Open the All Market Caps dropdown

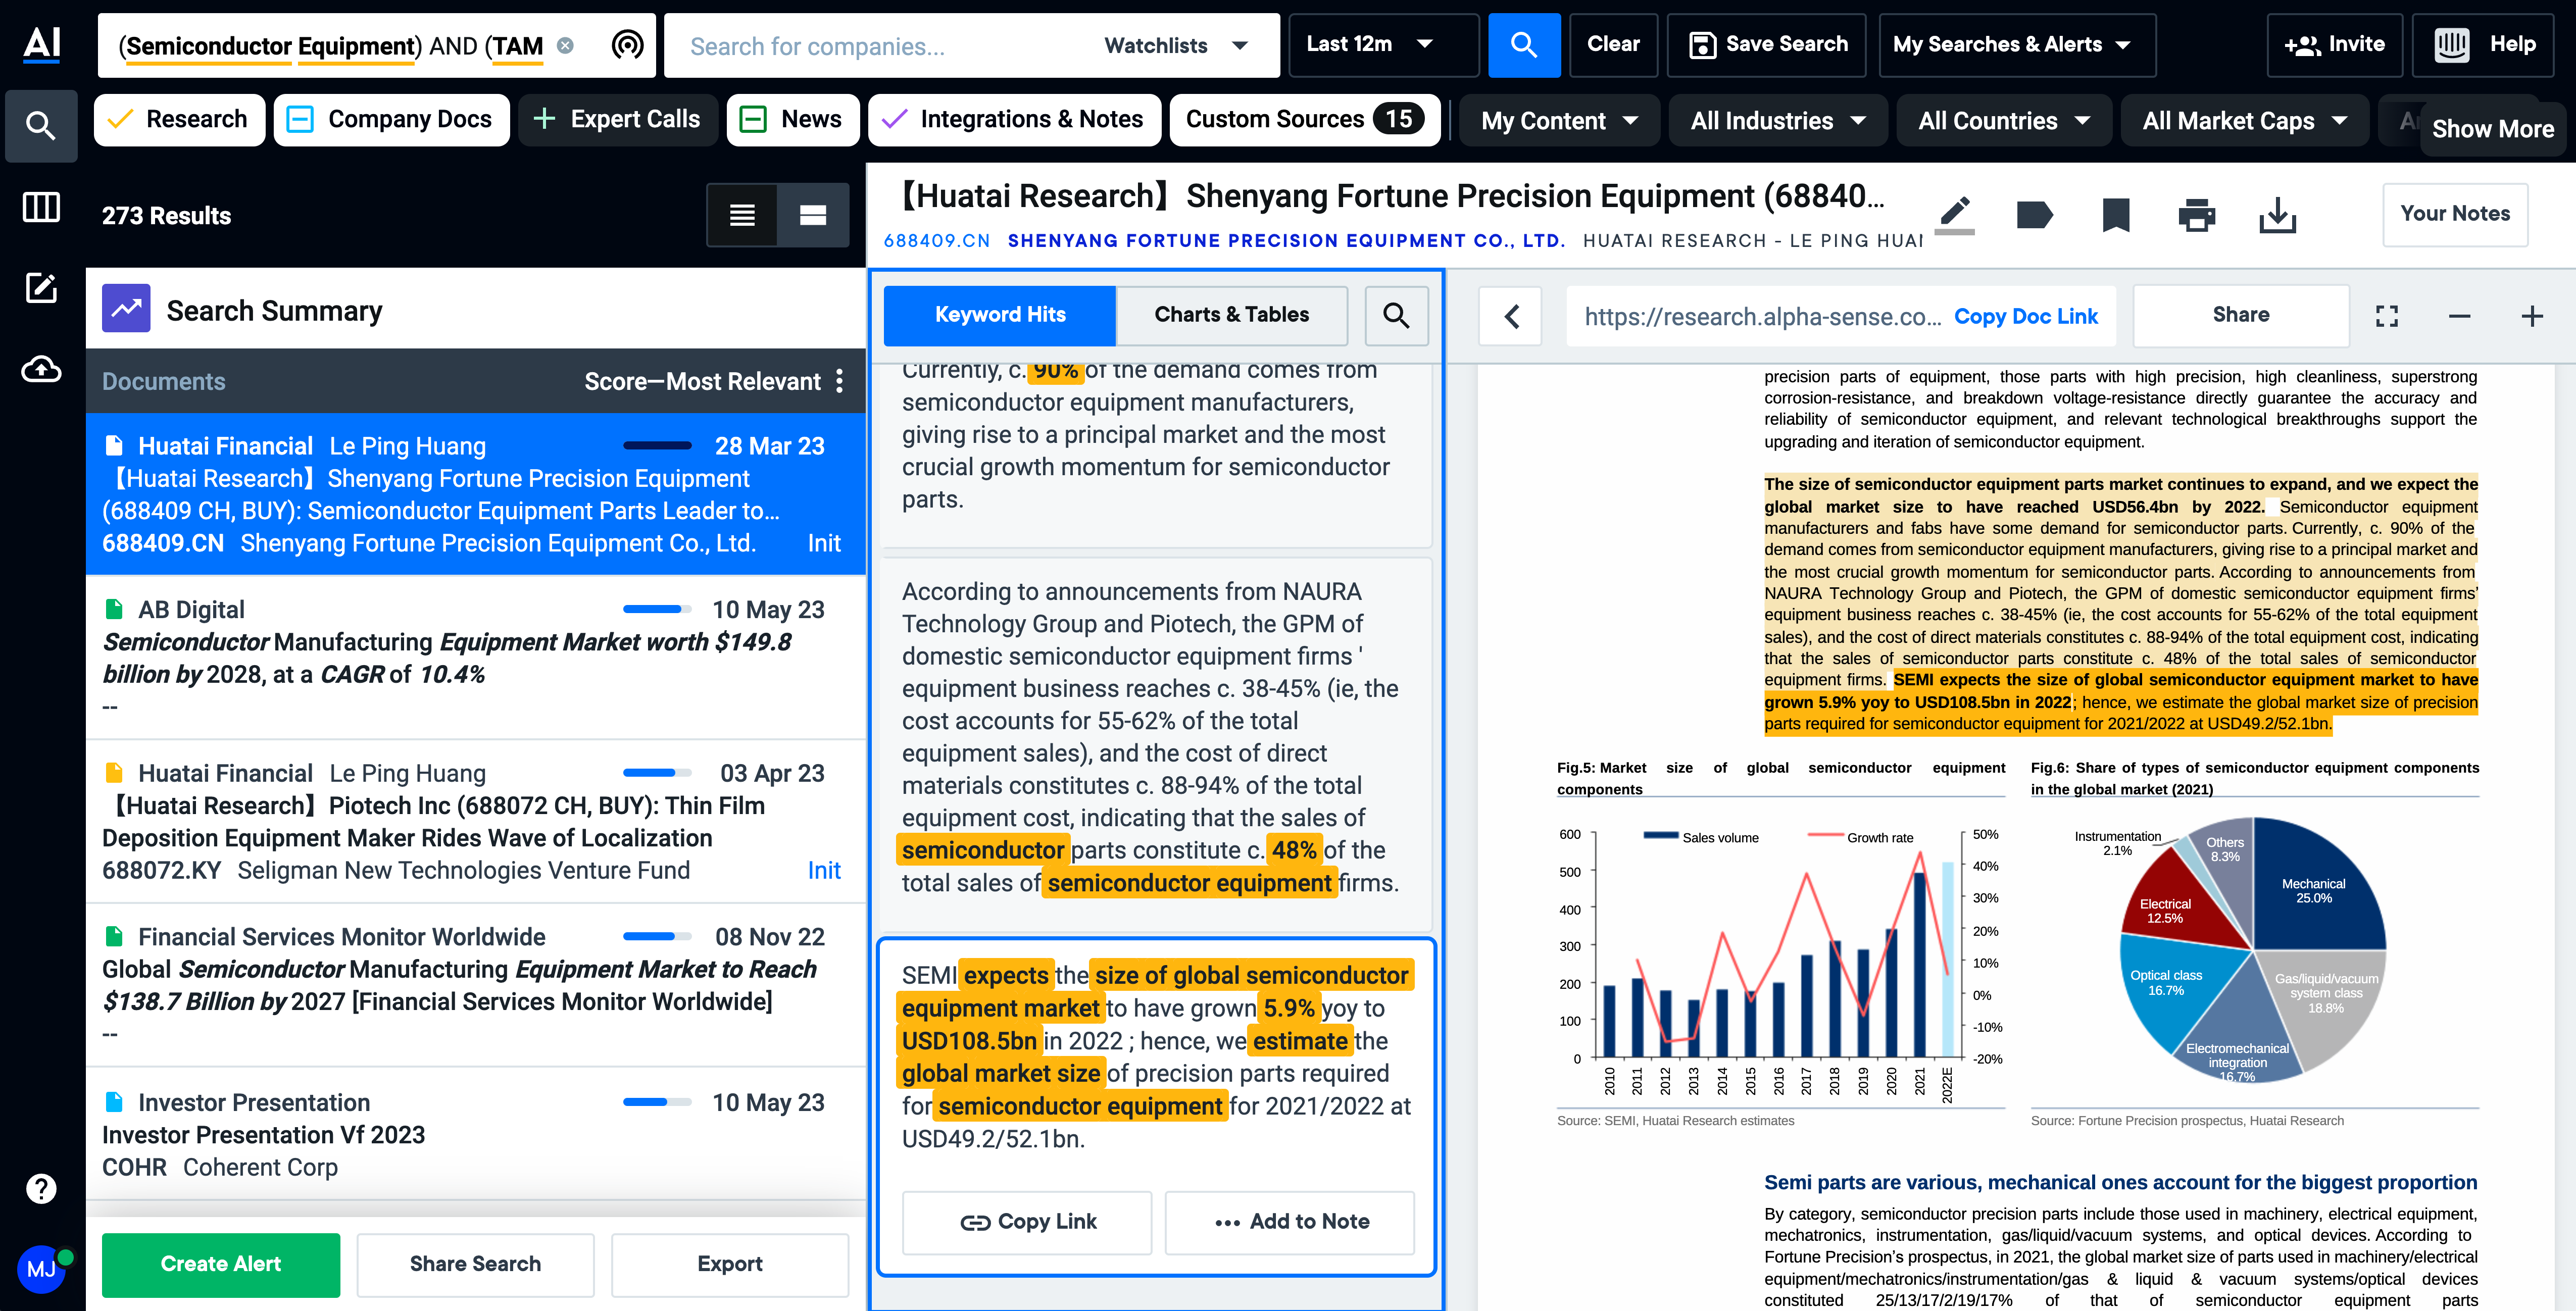(2245, 121)
